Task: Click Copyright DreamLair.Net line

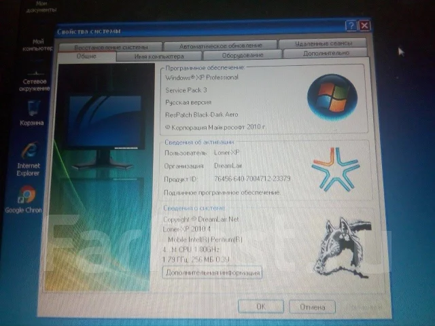Action: 201,219
